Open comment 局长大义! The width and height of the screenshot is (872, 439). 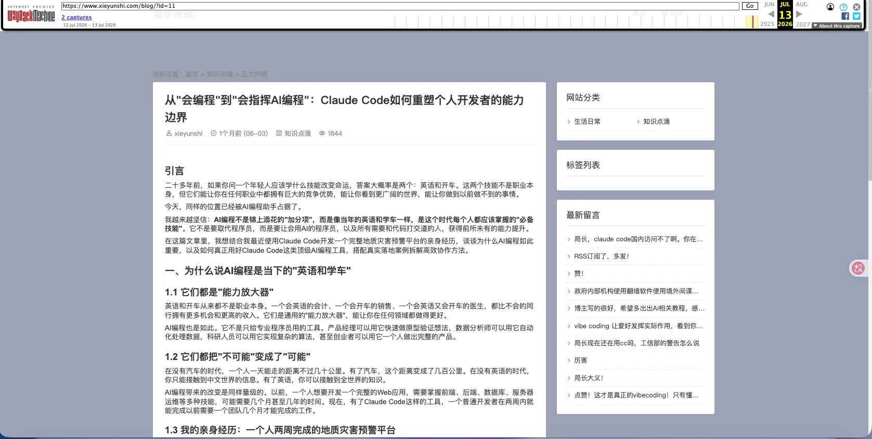point(589,378)
